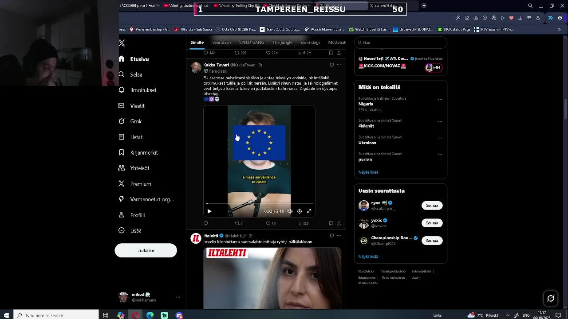Open the Nigeria trending topic

366,104
